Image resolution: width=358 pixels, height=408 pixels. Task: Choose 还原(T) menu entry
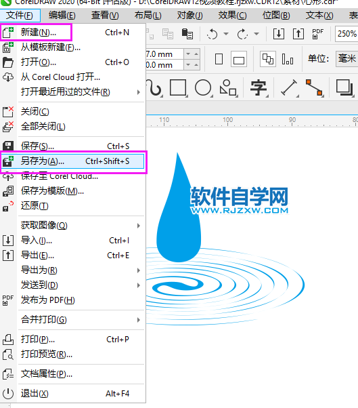pyautogui.click(x=72, y=206)
